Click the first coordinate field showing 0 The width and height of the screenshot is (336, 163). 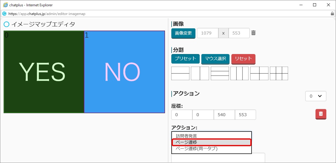tap(182, 115)
